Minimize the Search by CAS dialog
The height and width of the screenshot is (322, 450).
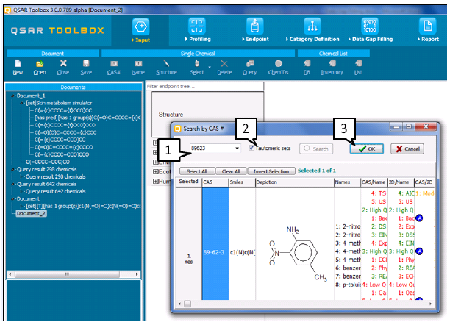tap(396, 126)
